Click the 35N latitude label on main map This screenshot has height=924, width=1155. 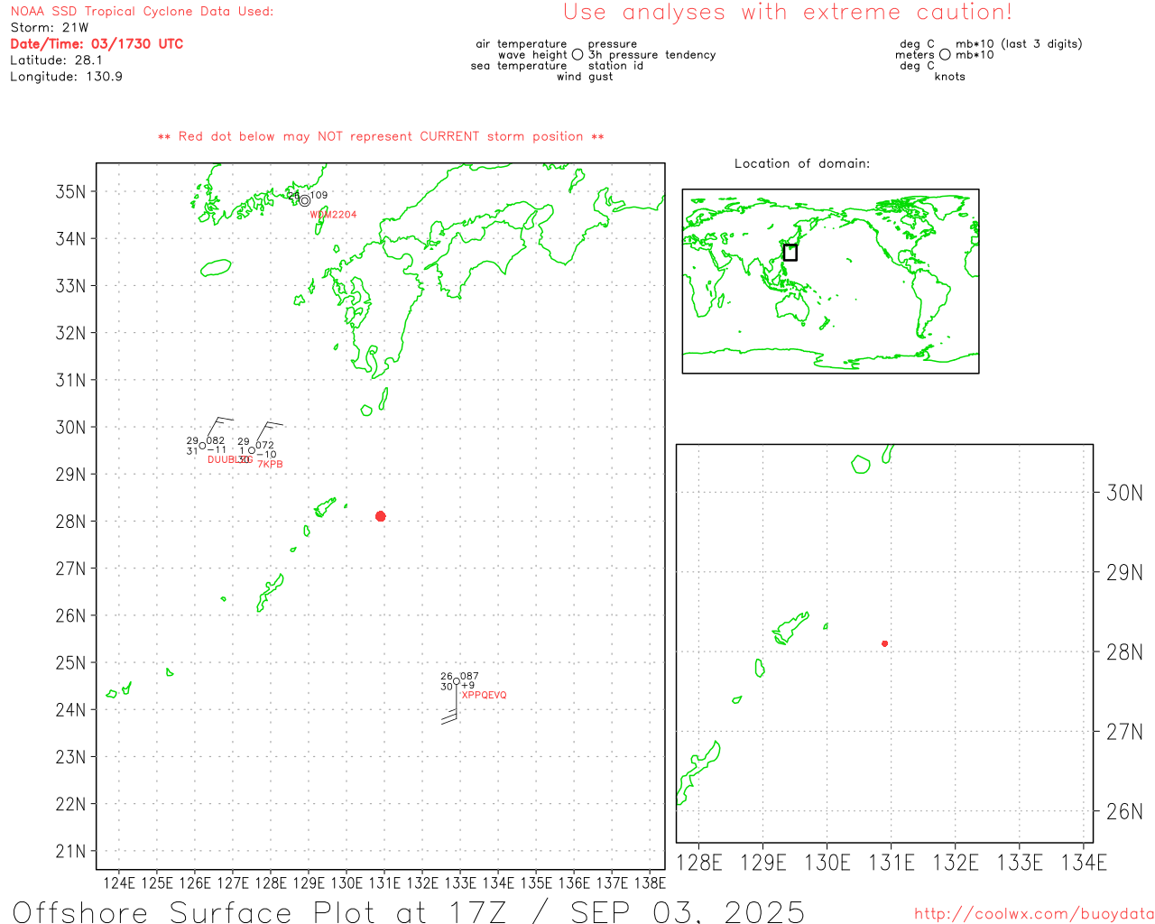click(71, 191)
